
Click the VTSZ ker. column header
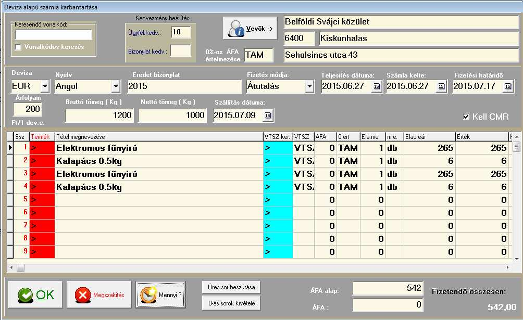coord(278,137)
